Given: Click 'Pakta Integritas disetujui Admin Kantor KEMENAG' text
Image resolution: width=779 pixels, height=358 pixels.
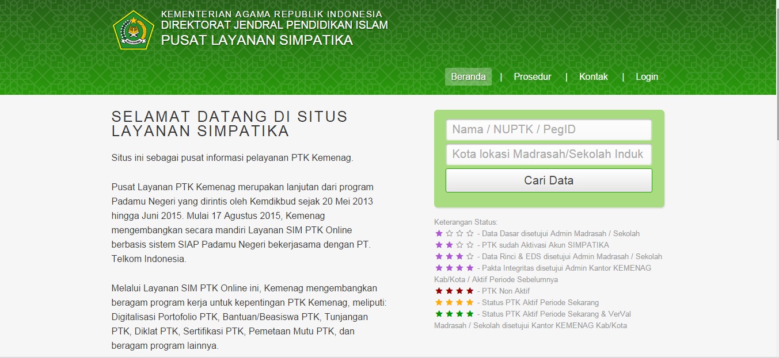Looking at the screenshot, I should 567,268.
